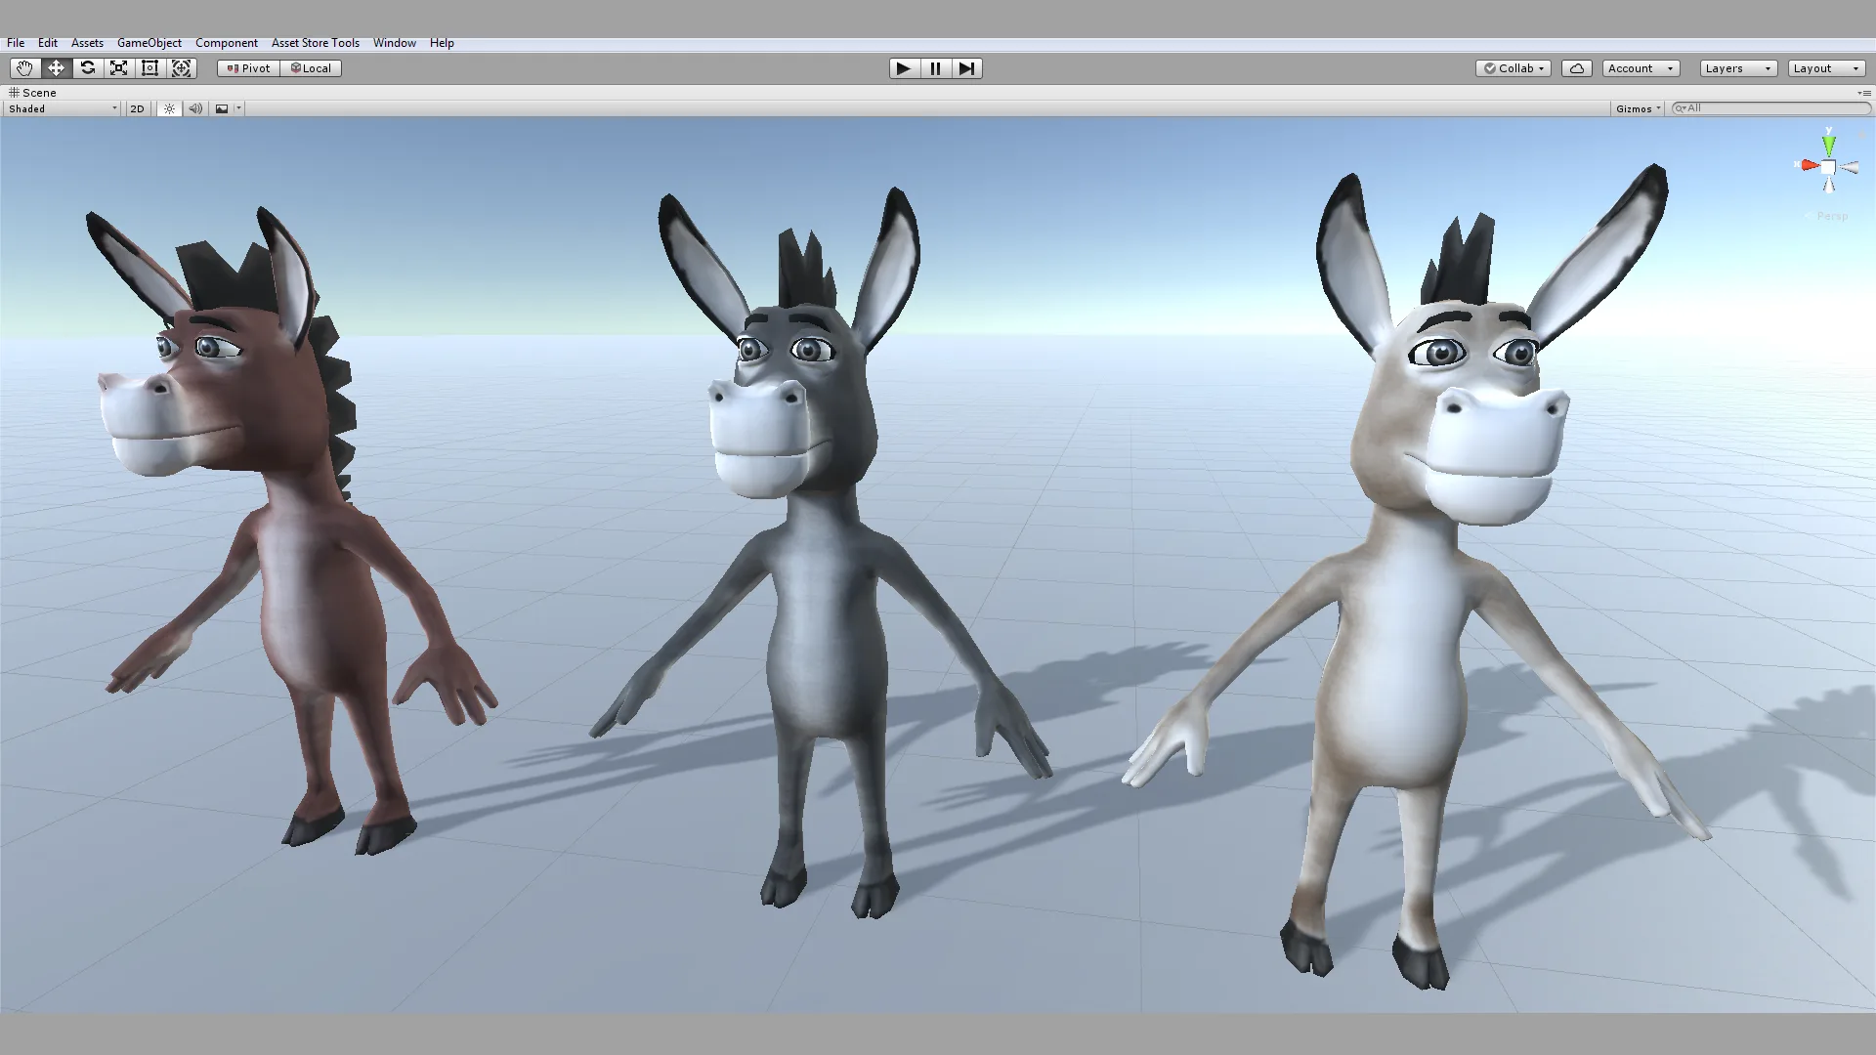Click the grey right gizmo cone
This screenshot has height=1055, width=1876.
pos(1848,168)
